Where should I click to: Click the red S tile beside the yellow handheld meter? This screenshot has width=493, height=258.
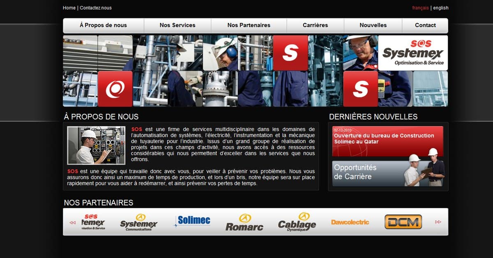pyautogui.click(x=360, y=89)
